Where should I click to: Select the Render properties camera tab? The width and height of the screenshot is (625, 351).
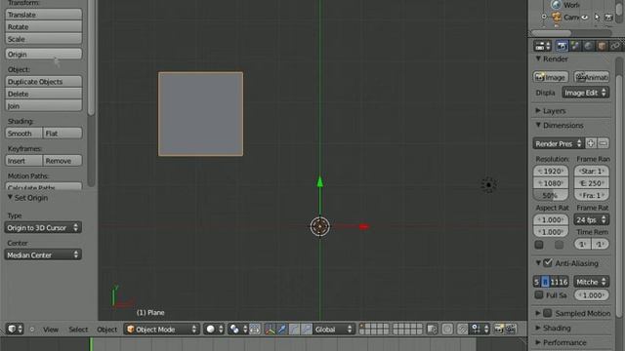[x=562, y=46]
